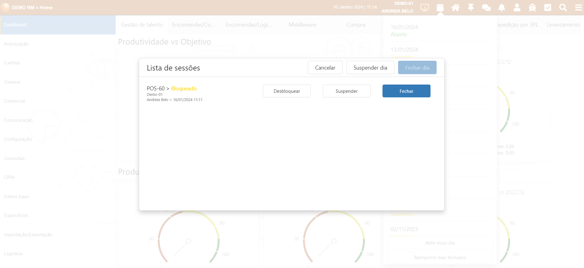Click the pushpin icon in header
This screenshot has height=268, width=584.
[x=471, y=7]
